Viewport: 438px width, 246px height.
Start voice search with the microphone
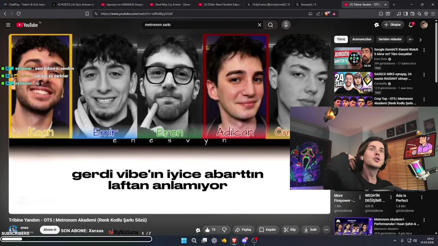tap(286, 25)
